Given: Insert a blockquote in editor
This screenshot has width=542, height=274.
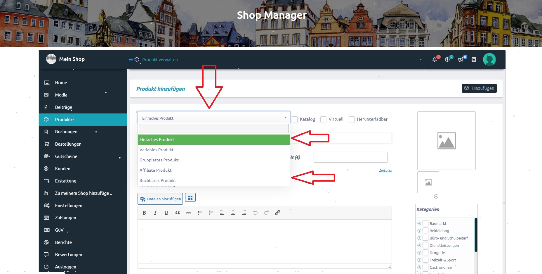Looking at the screenshot, I should tap(177, 213).
